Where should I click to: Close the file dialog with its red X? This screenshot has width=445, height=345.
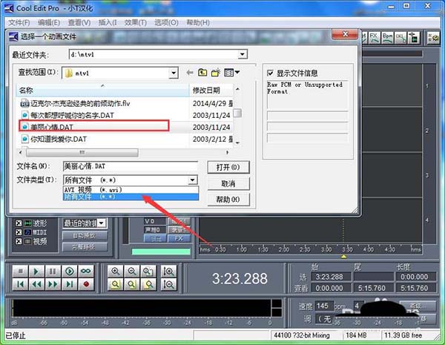pyautogui.click(x=345, y=34)
